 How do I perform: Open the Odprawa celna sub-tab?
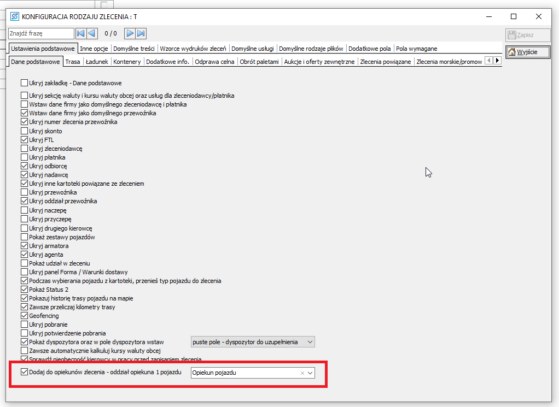coord(214,62)
